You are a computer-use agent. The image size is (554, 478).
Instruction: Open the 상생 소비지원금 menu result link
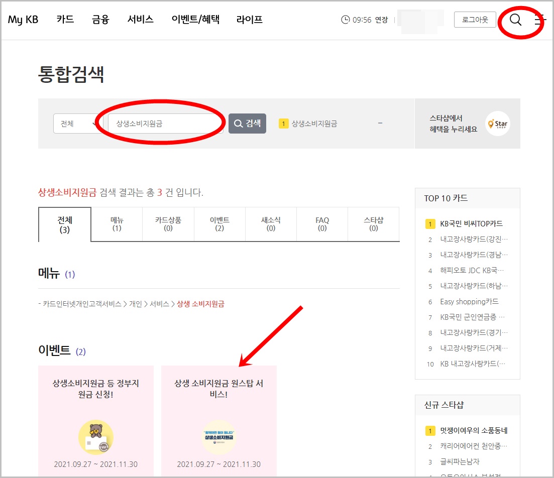pyautogui.click(x=200, y=304)
